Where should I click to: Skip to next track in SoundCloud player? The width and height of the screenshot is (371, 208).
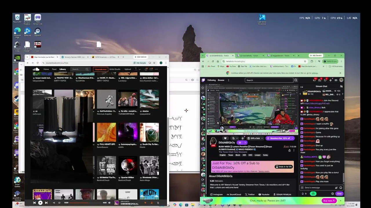[46, 203]
